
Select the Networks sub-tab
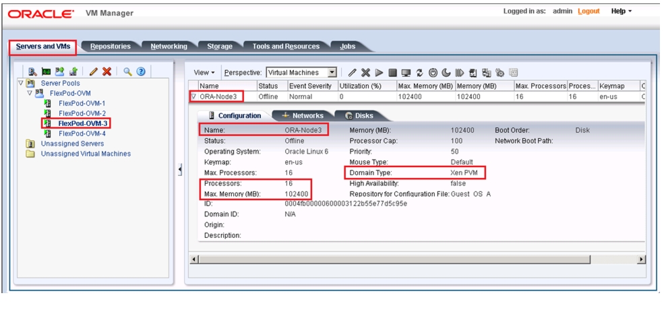(303, 116)
